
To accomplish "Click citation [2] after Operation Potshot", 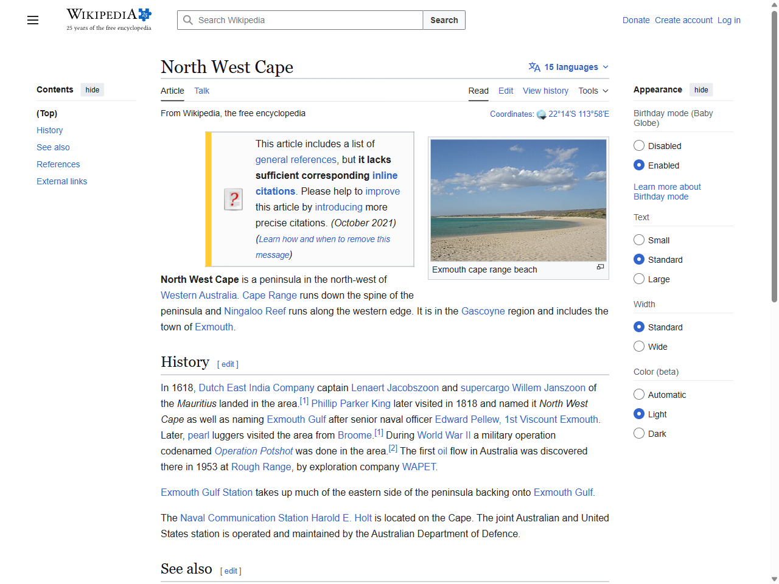I will [x=393, y=448].
